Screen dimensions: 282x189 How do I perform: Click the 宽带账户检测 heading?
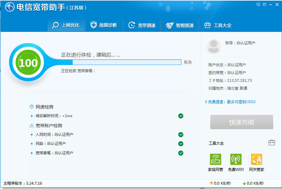click(x=49, y=126)
